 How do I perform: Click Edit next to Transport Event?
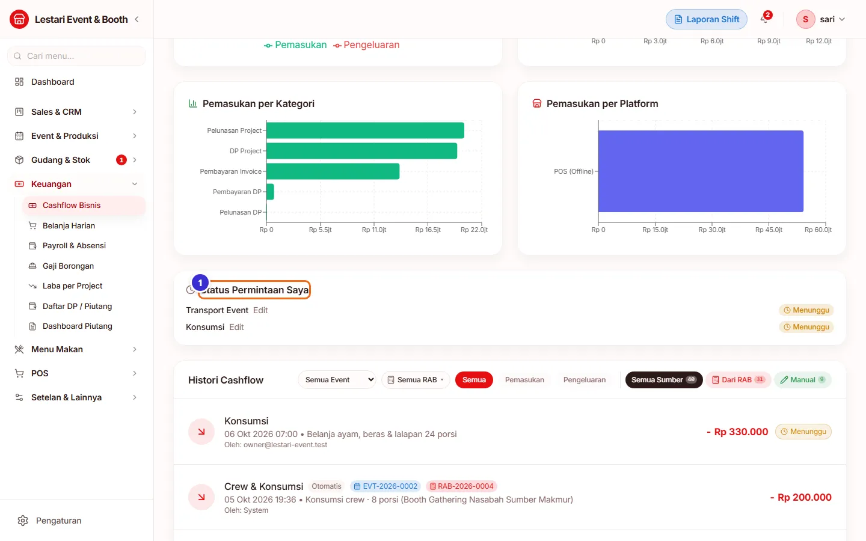(x=260, y=310)
